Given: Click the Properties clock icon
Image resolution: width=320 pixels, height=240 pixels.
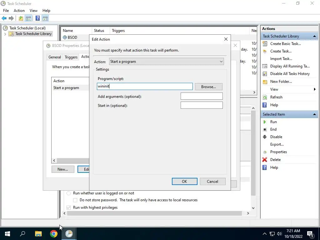Looking at the screenshot, I should [265, 152].
